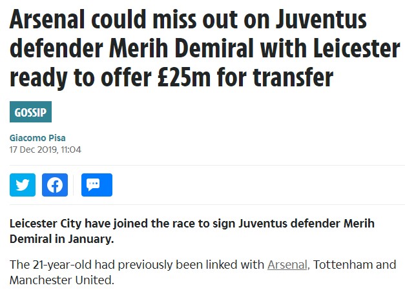
Task: Click Leicester City in the bold intro
Action: (45, 224)
